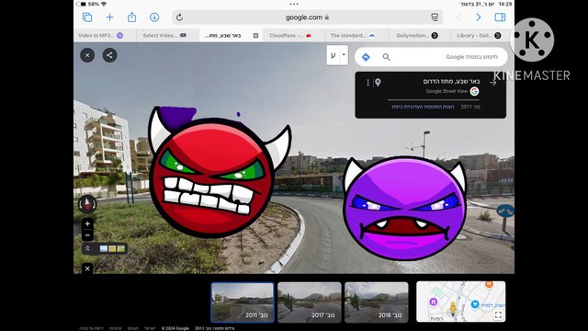
Task: Expand the imagery layer strip chevrons
Action: pyautogui.click(x=87, y=248)
